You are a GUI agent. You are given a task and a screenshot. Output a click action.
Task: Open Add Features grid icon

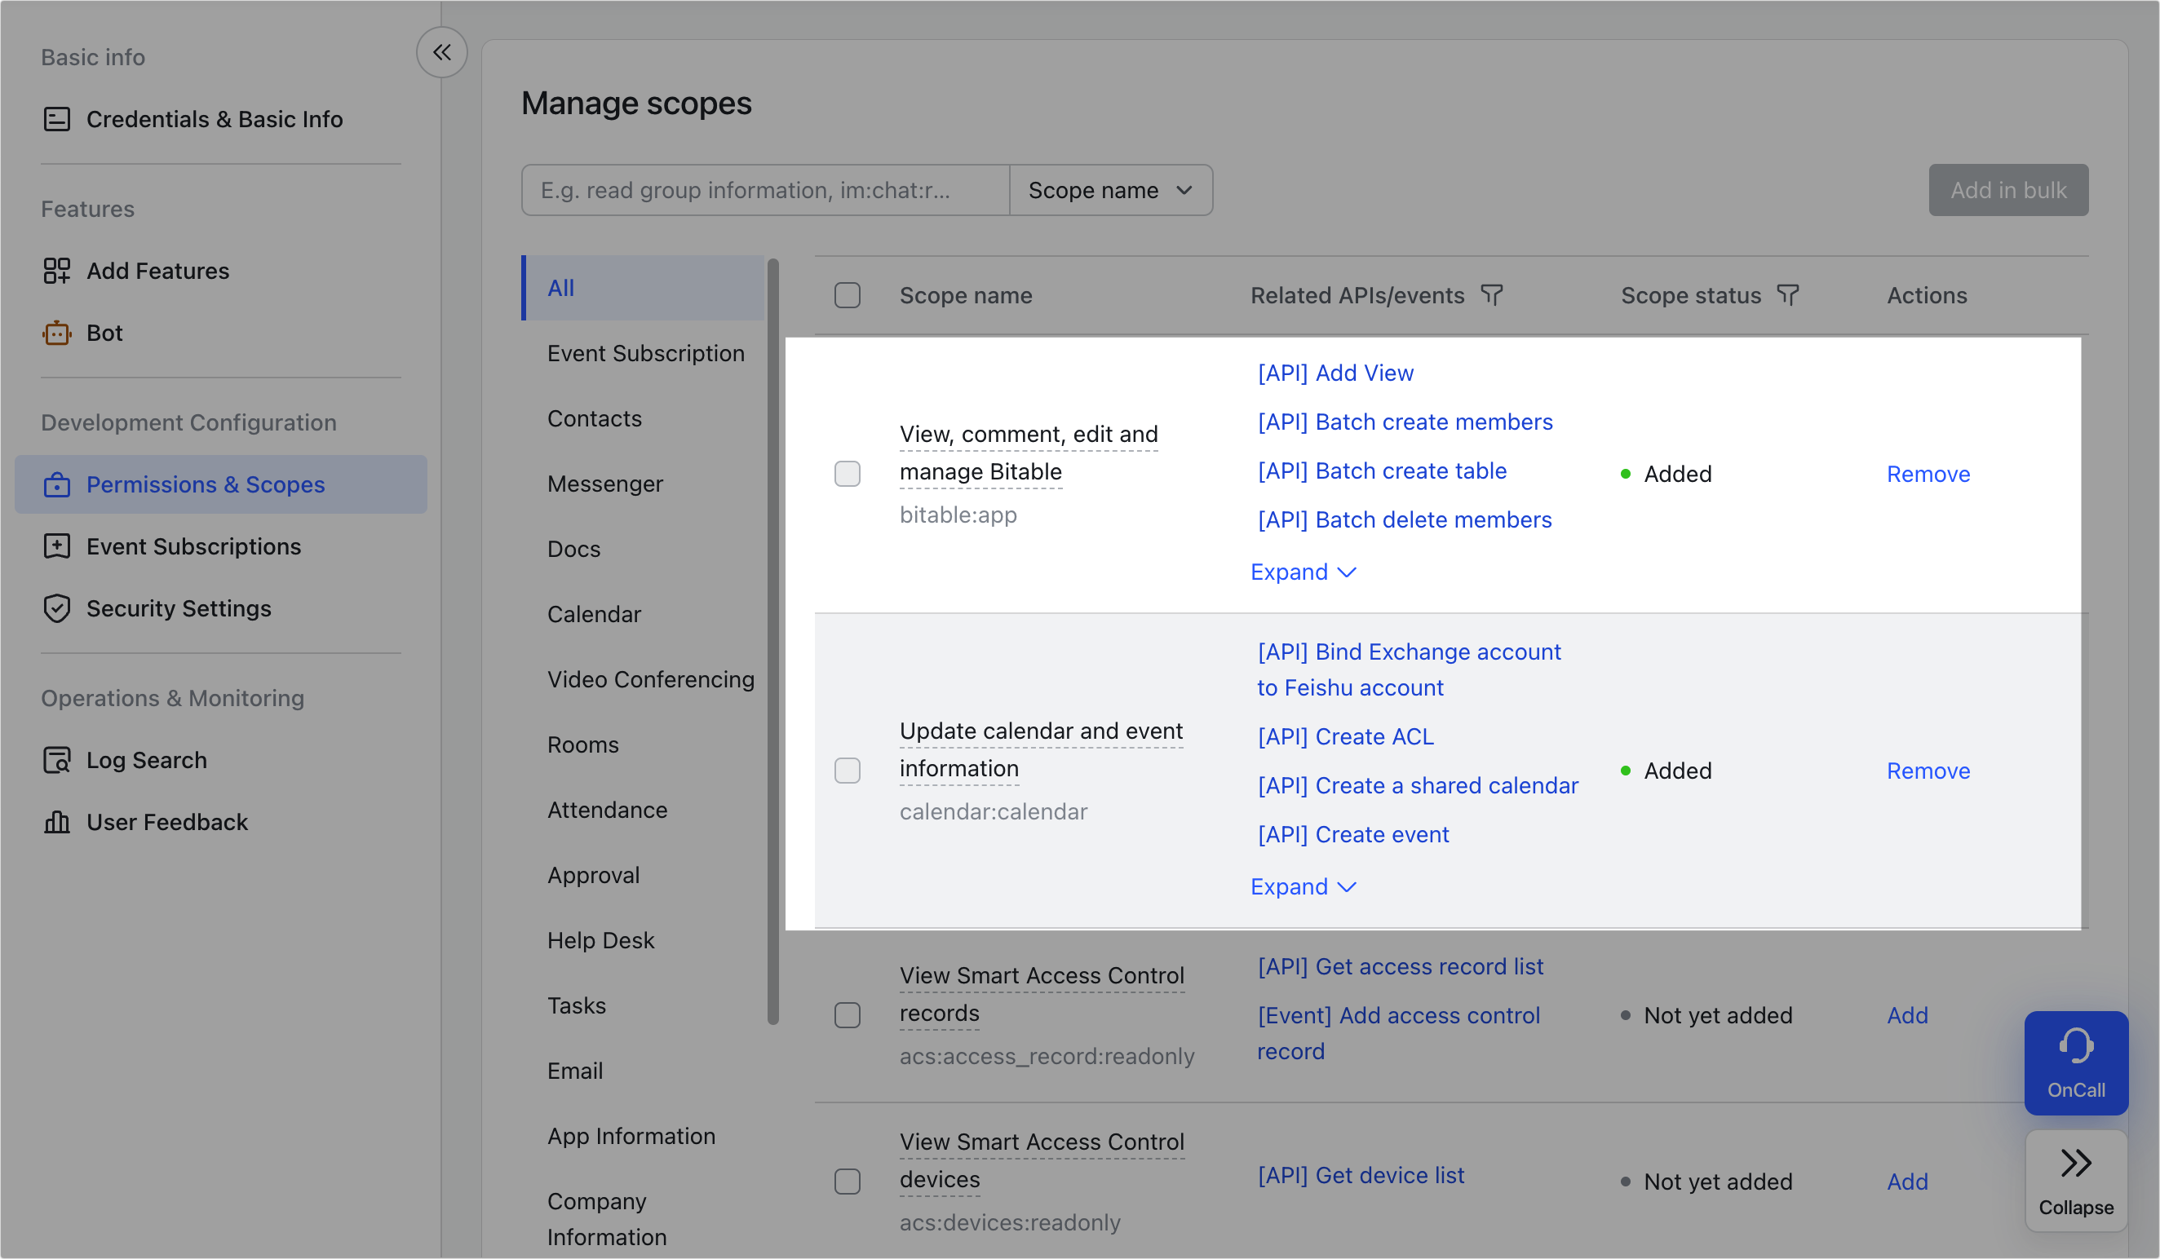pos(56,271)
